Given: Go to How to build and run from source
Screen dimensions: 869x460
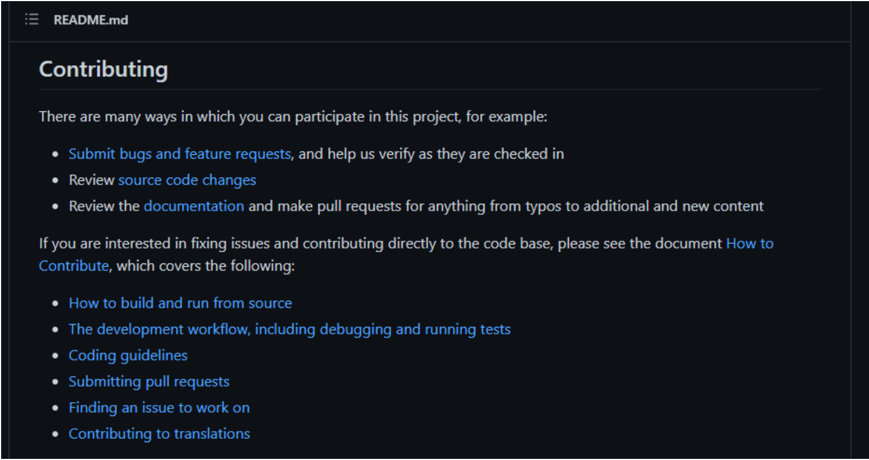Looking at the screenshot, I should click(x=180, y=303).
